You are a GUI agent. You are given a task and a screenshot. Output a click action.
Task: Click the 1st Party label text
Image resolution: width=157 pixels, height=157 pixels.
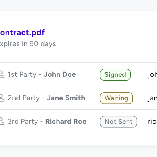pos(22,74)
